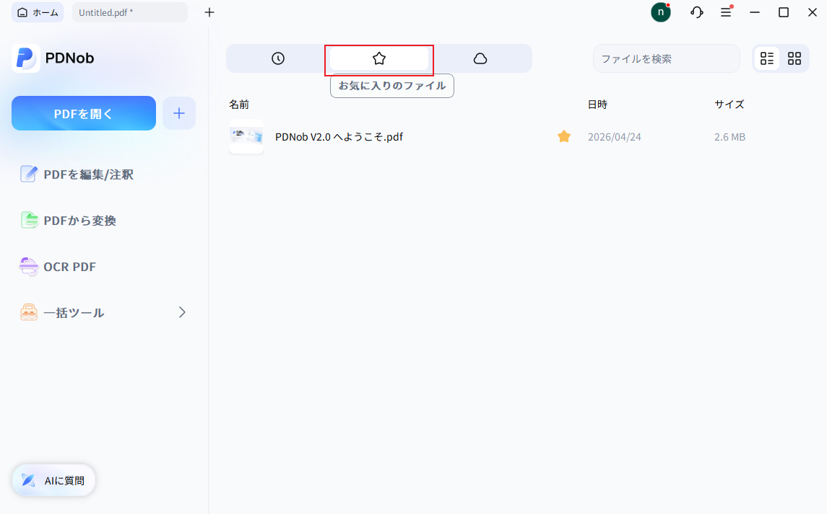The height and width of the screenshot is (514, 827).
Task: Click the OCR PDF purple icon
Action: point(28,267)
